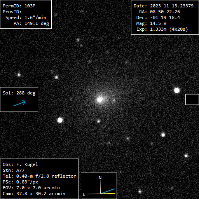Click the Mag 14.5 V entry
Screen dimensions: 199x199
coord(151,23)
